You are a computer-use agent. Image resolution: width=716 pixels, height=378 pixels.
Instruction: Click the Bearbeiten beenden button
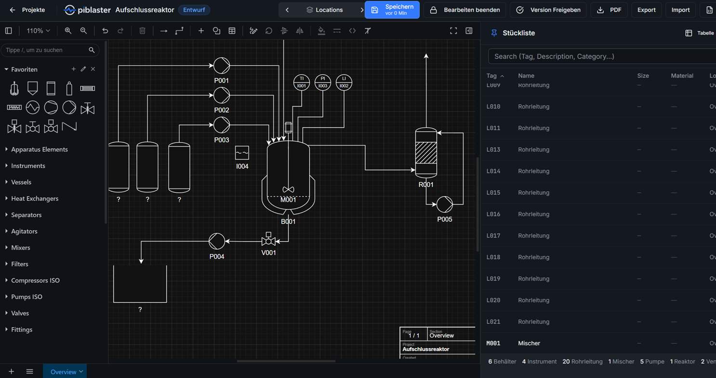click(464, 10)
